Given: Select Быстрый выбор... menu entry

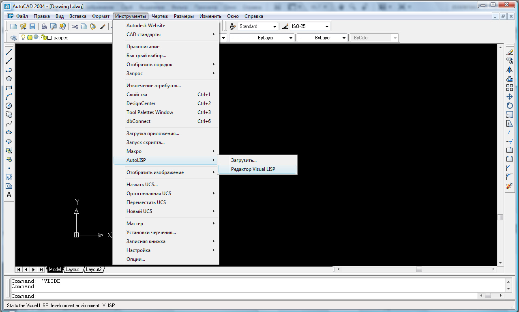Looking at the screenshot, I should pos(166,56).
